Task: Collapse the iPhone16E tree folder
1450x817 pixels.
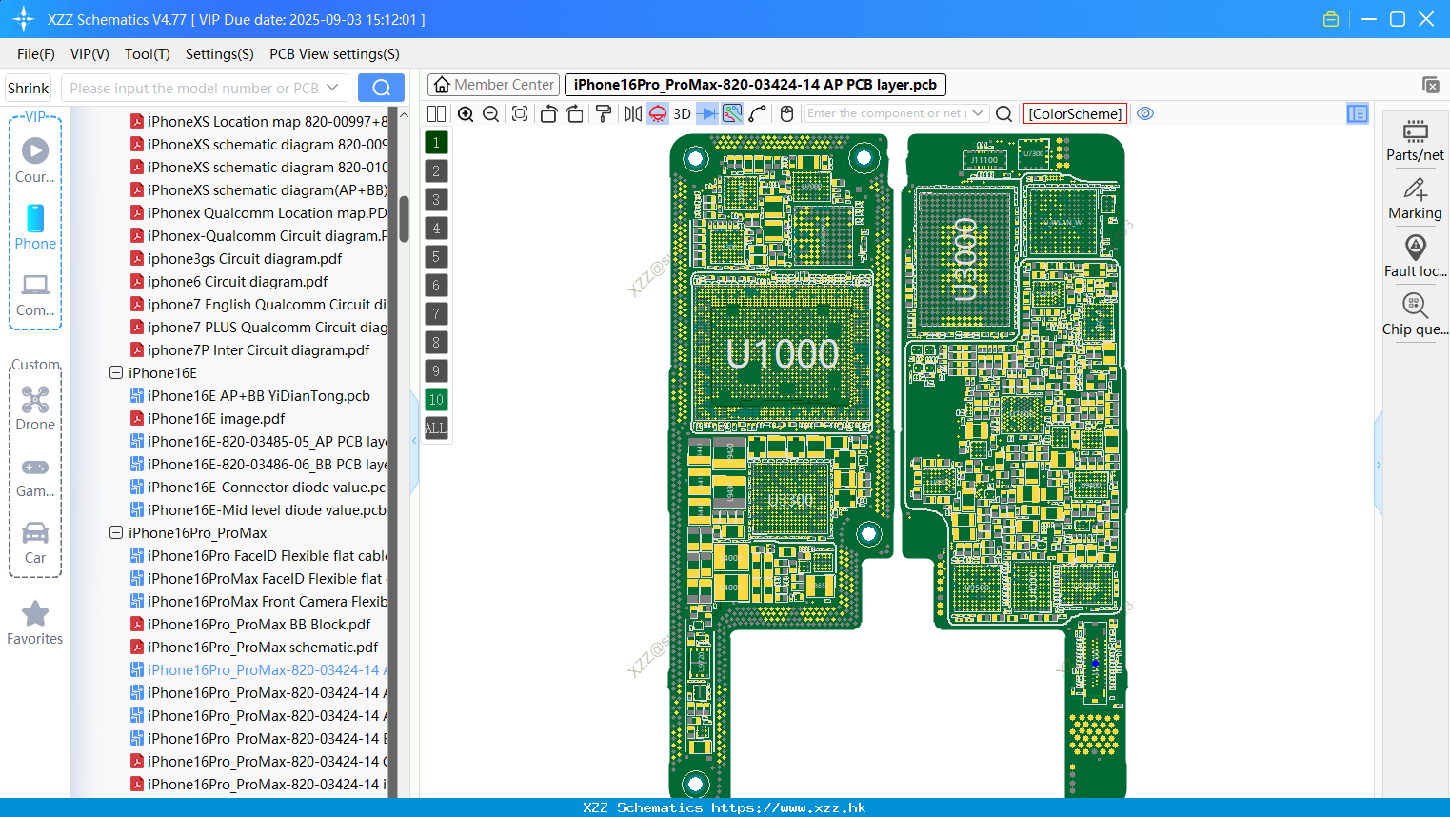Action: (x=116, y=373)
